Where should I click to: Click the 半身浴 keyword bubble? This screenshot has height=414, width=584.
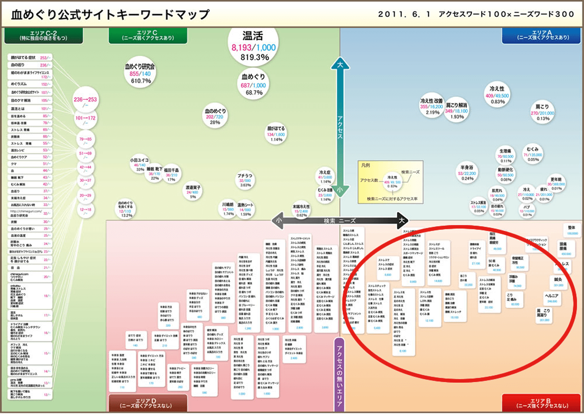(466, 171)
